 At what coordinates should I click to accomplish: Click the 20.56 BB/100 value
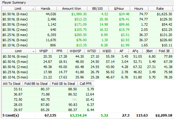pos(104,19)
